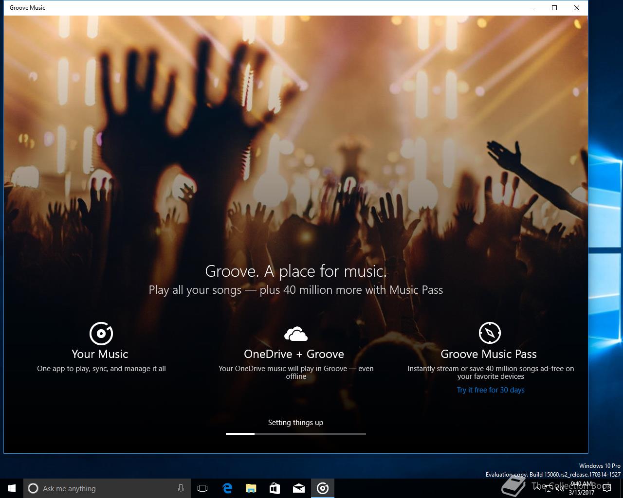Viewport: 623px width, 498px height.
Task: Click the 'Your Music' heading
Action: (100, 354)
